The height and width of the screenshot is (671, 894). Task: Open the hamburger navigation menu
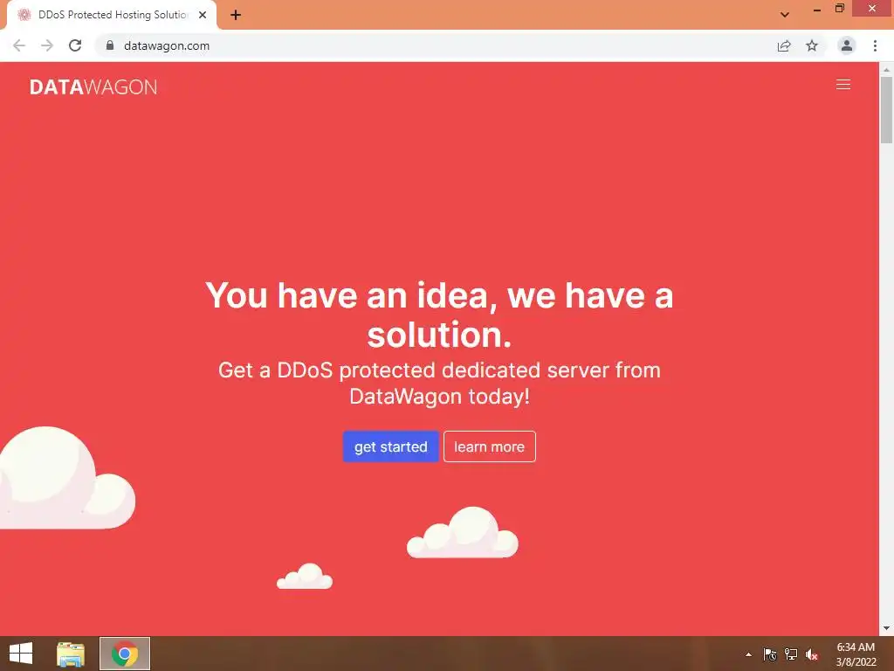842,85
